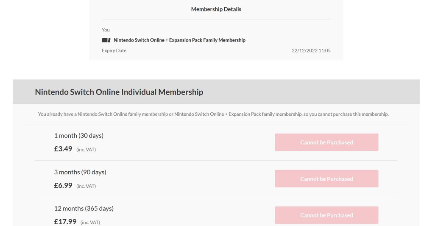
Task: Click the notice about already having family membership
Action: pyautogui.click(x=213, y=114)
